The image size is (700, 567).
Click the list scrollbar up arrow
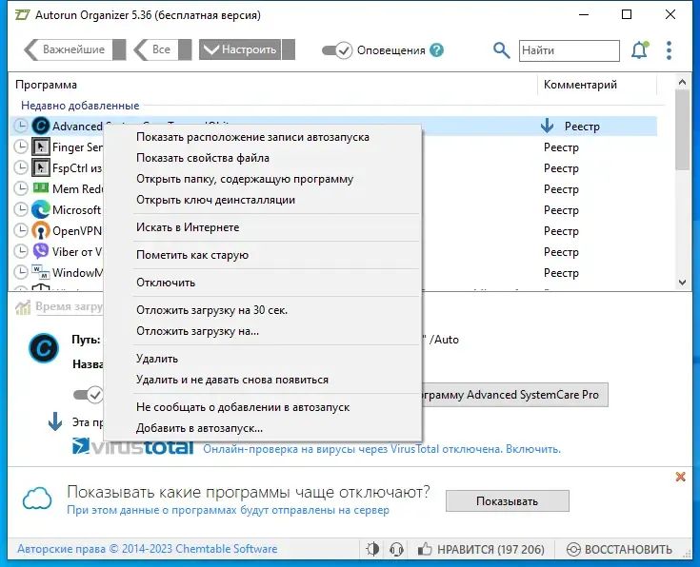point(682,82)
